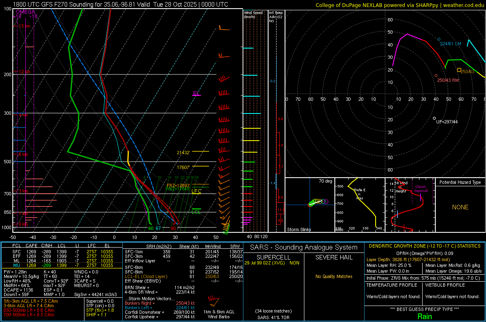This screenshot has width=486, height=322.
Task: Click the SARS - Sounding Analogue System heading
Action: point(304,248)
